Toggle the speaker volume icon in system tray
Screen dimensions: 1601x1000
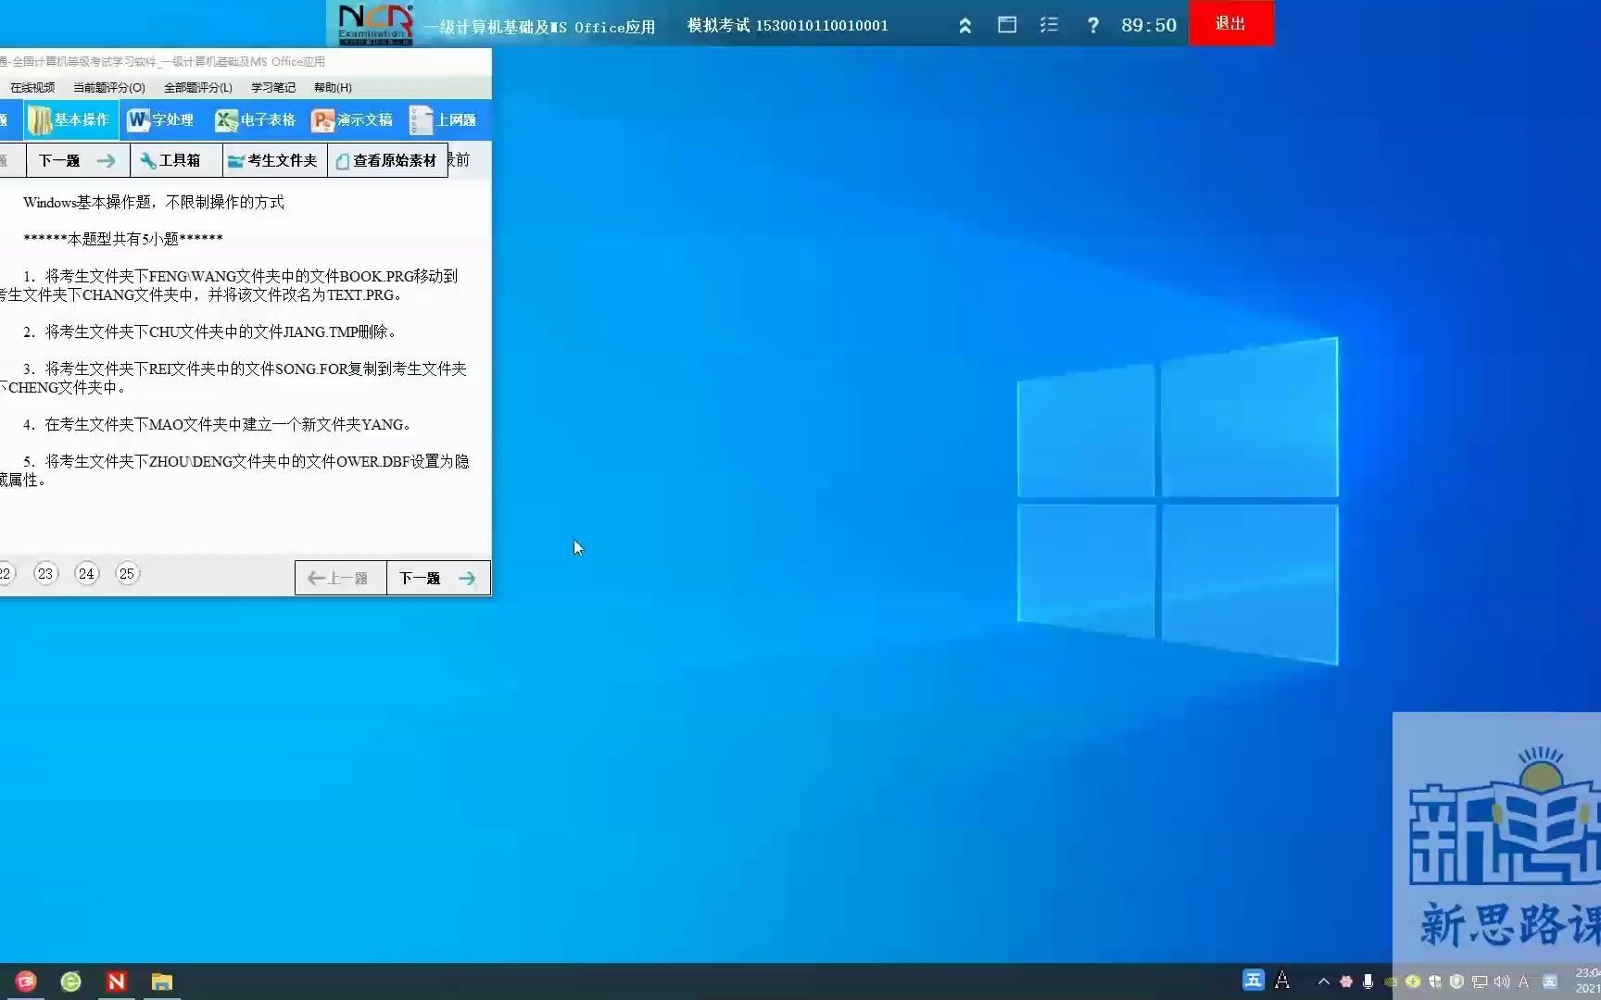point(1501,981)
